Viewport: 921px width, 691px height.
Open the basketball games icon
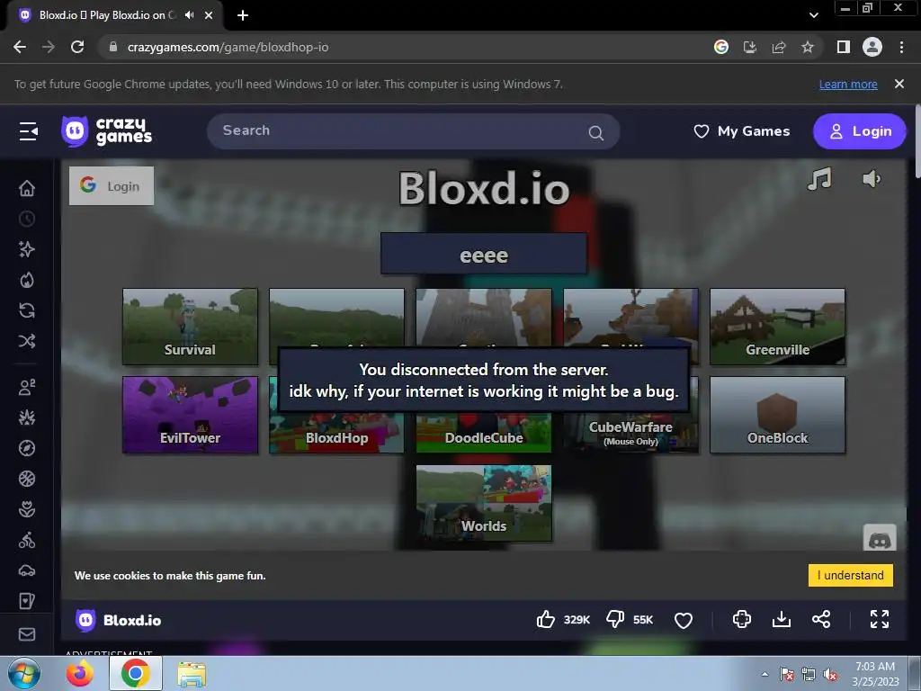tap(27, 479)
